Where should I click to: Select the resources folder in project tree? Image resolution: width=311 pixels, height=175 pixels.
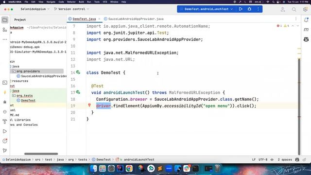pyautogui.click(x=19, y=81)
